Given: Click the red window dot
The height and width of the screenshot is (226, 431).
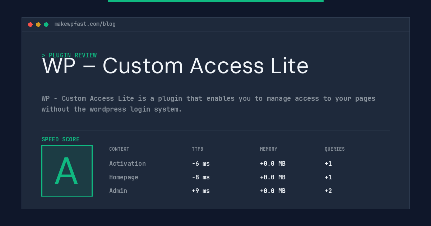Looking at the screenshot, I should pyautogui.click(x=30, y=24).
